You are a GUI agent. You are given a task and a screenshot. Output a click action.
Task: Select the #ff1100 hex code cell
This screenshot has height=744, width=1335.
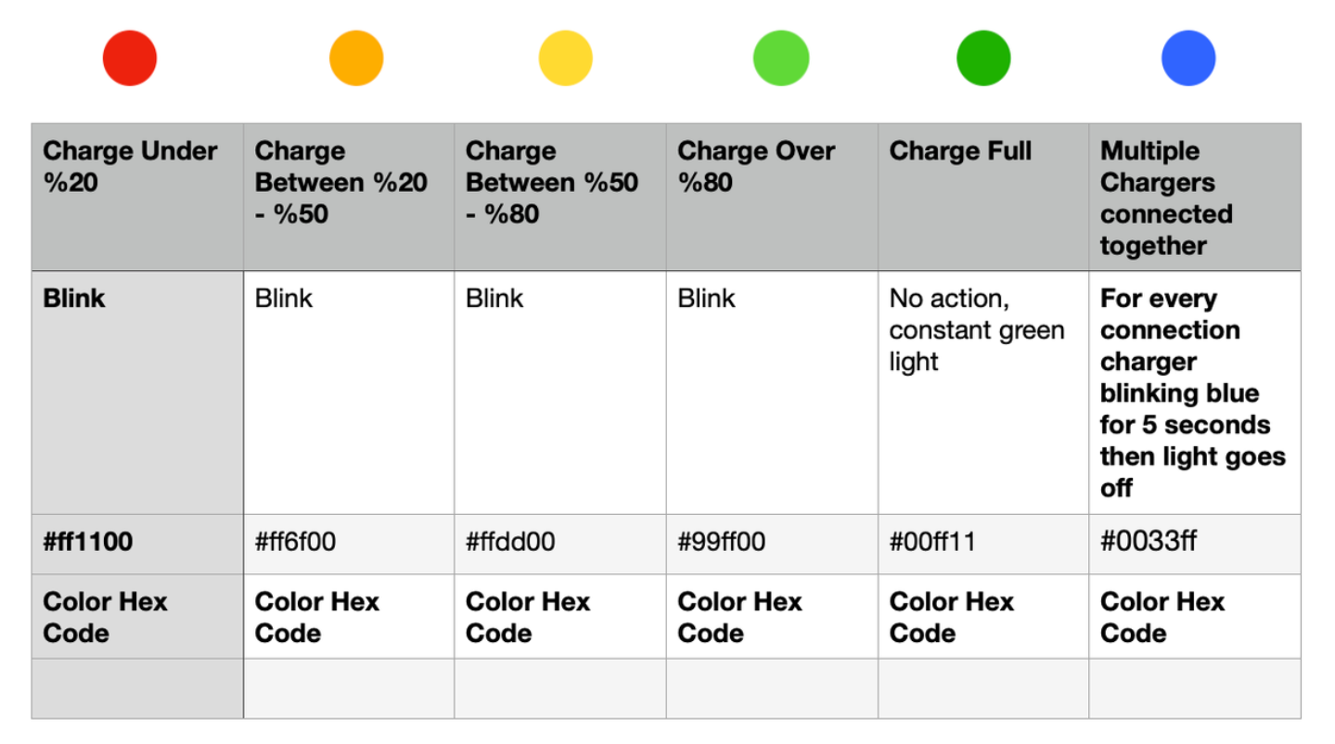pos(137,544)
